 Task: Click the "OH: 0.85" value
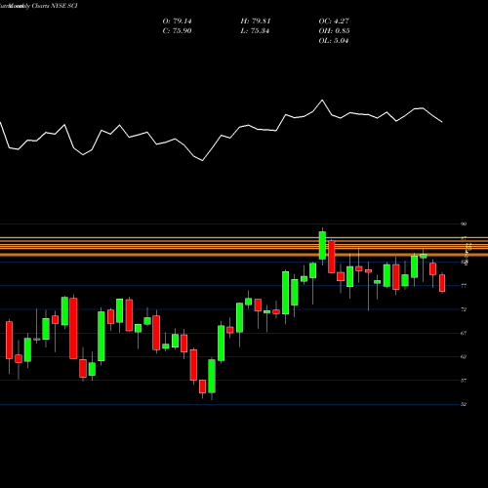click(334, 31)
